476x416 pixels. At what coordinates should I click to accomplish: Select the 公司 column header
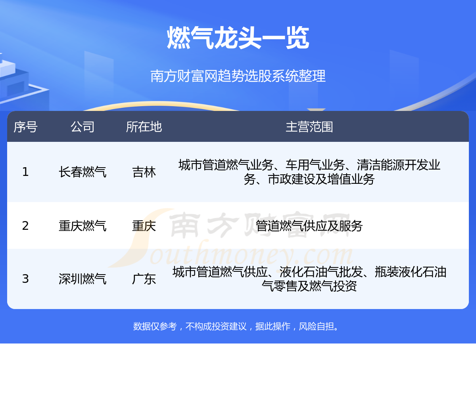pos(83,127)
